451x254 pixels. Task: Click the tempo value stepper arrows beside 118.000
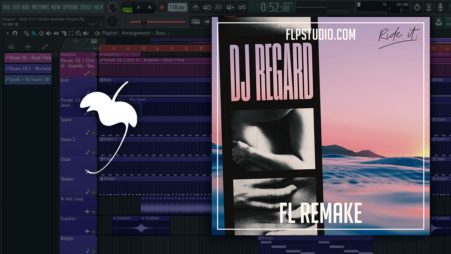tap(185, 6)
